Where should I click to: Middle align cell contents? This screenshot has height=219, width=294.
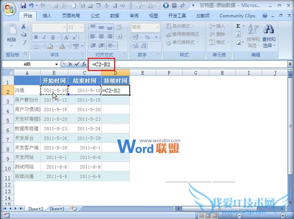(x=101, y=27)
